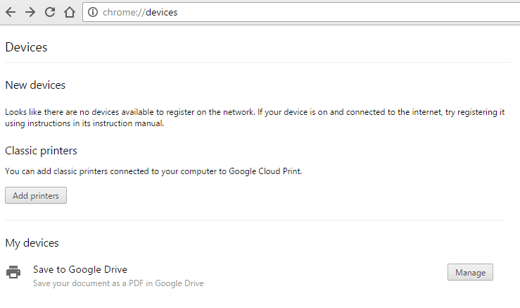Reload the chrome://devices page
The width and height of the screenshot is (520, 308).
click(x=50, y=12)
